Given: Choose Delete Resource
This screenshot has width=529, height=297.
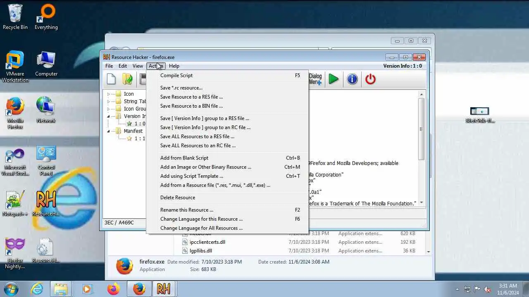Looking at the screenshot, I should click(x=227, y=198).
